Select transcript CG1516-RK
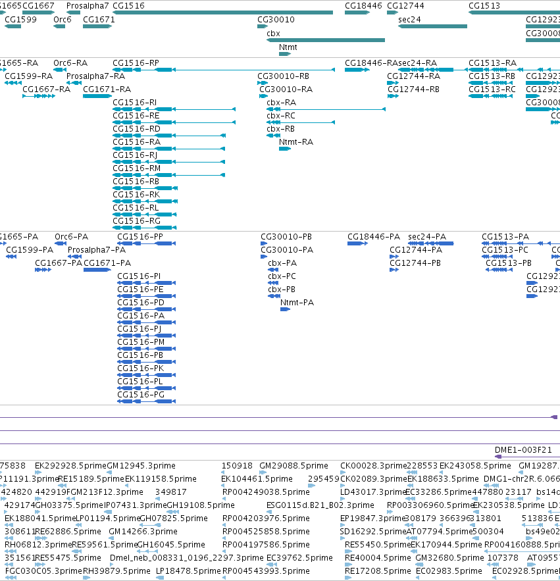The width and height of the screenshot is (560, 581). (136, 195)
